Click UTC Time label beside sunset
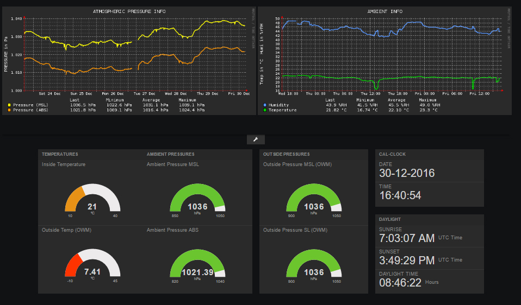Image resolution: width=521 pixels, height=305 pixels. [450, 260]
